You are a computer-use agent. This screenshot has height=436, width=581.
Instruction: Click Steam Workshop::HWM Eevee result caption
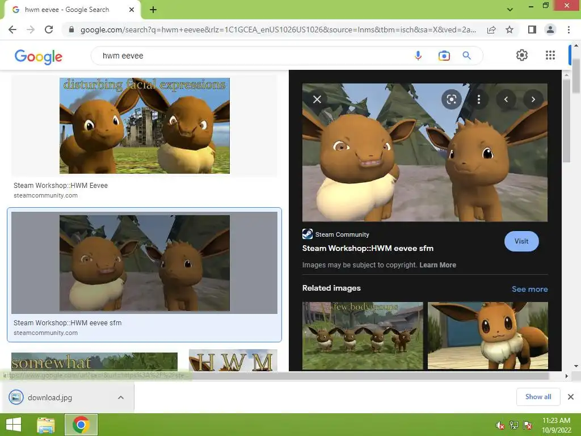point(61,186)
